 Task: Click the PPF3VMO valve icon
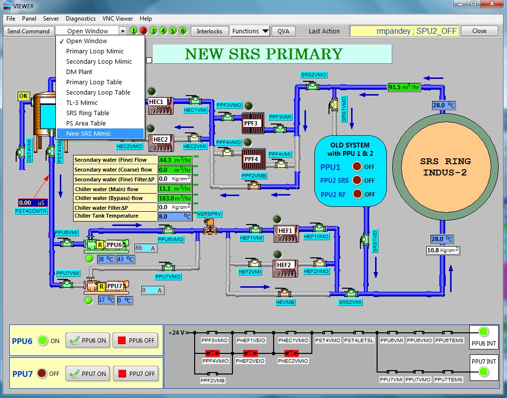228,116
